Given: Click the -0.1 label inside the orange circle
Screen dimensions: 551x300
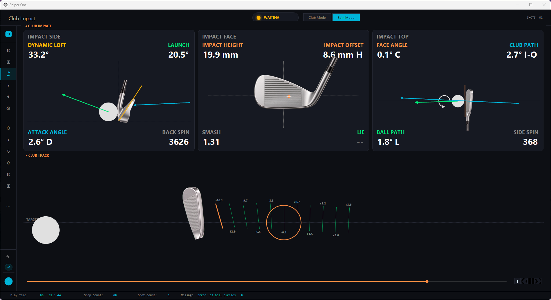Looking at the screenshot, I should (x=284, y=233).
